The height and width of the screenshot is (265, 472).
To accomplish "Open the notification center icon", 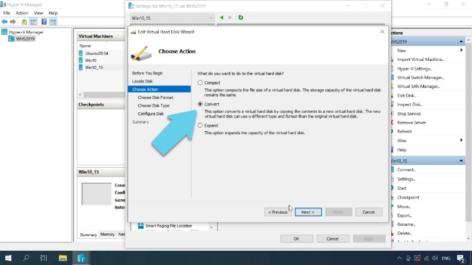I will [x=461, y=258].
